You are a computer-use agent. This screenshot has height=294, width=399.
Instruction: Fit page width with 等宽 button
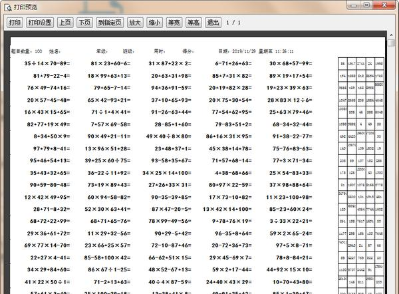coord(174,23)
